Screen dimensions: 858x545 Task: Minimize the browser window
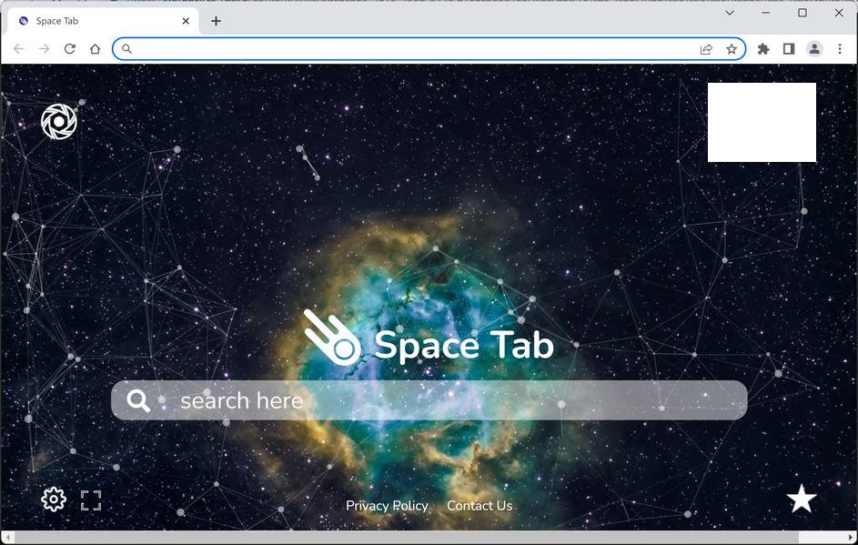pyautogui.click(x=766, y=13)
